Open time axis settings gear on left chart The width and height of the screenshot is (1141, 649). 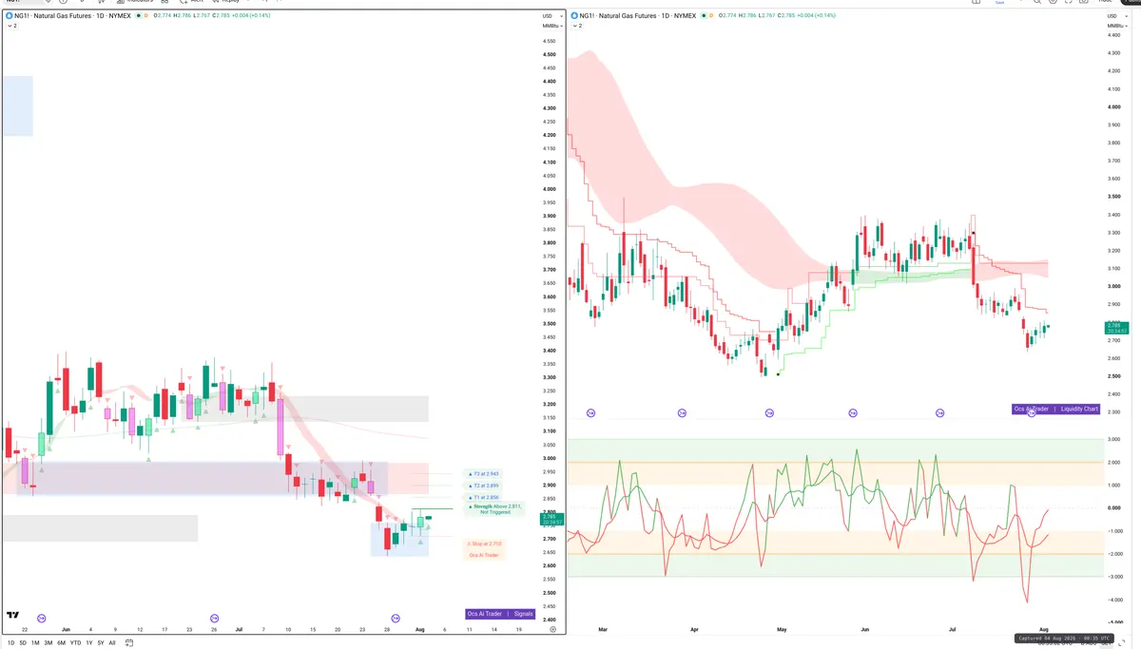[x=552, y=629]
